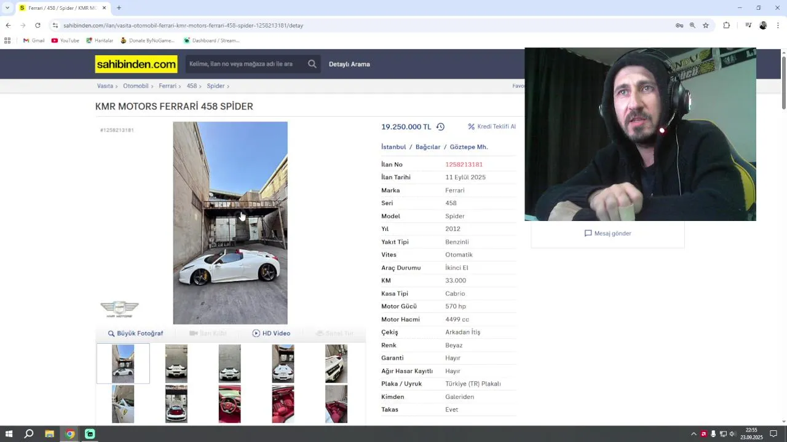
Task: Go to Ferrari breadcrumb
Action: [167, 86]
